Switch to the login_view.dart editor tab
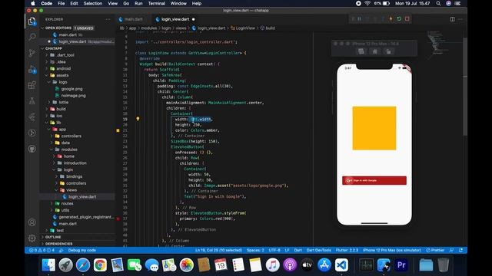 pyautogui.click(x=175, y=19)
